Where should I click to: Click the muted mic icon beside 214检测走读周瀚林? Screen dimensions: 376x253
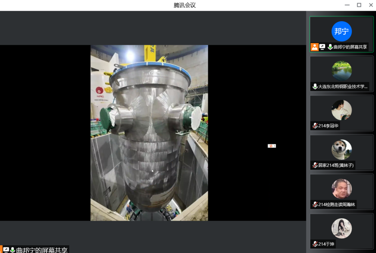315,205
